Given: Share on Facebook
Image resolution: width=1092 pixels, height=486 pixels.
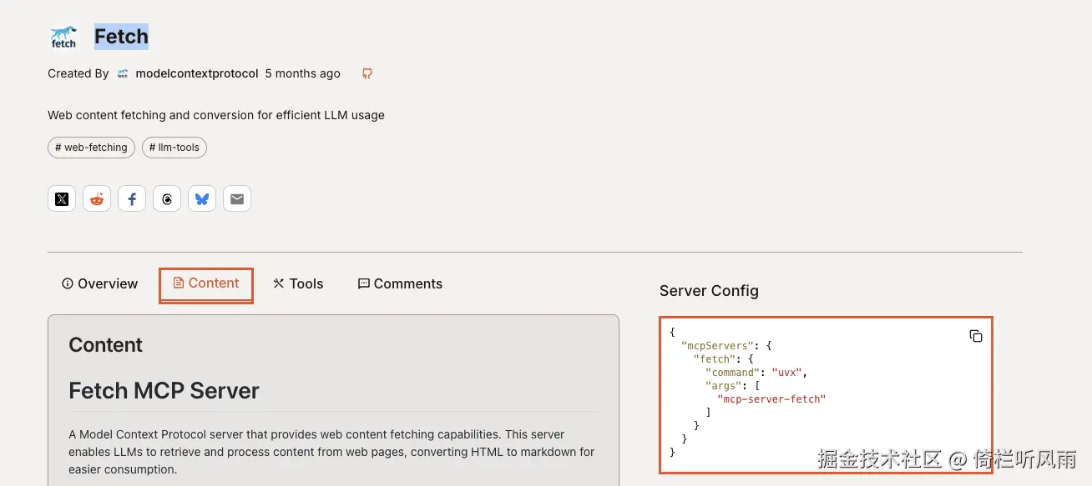Looking at the screenshot, I should 132,199.
